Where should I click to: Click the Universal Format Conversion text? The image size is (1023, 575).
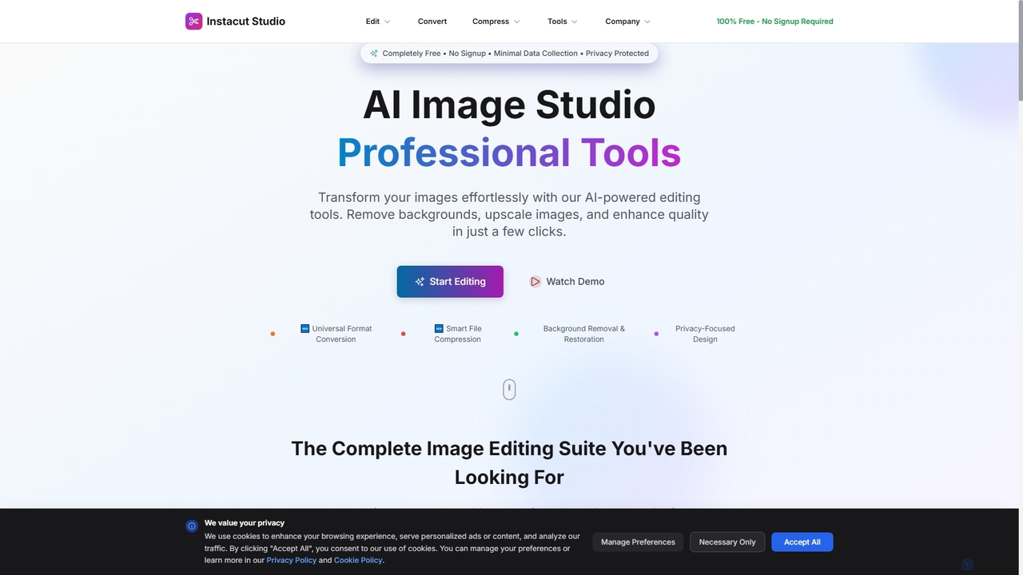point(342,334)
